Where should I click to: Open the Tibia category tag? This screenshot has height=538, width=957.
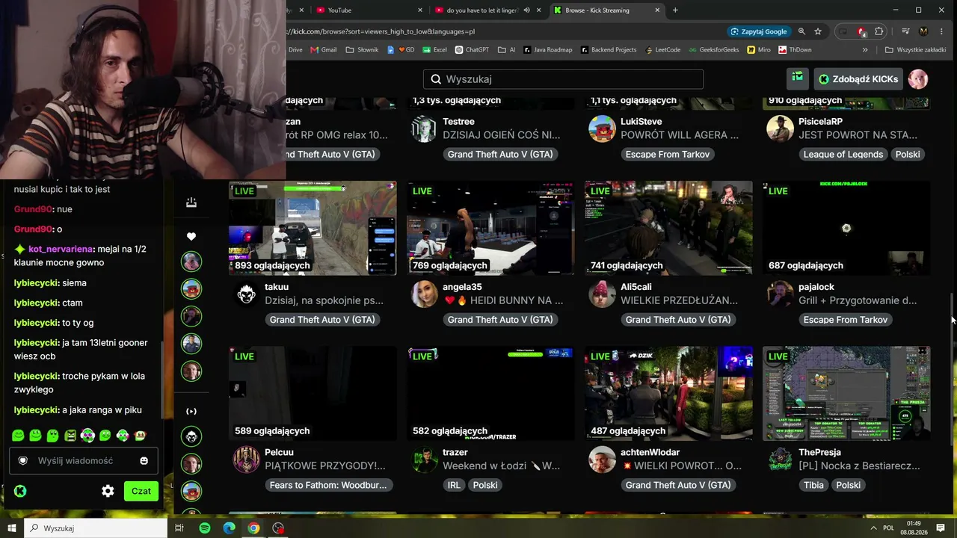tap(813, 485)
